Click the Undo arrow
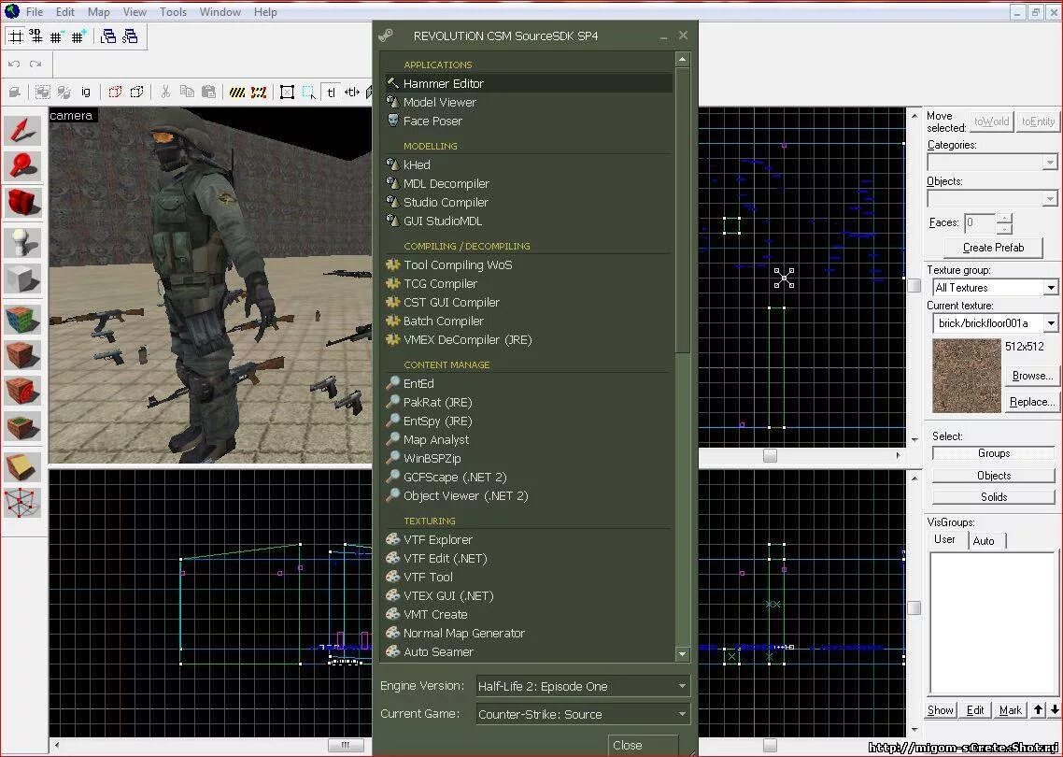The width and height of the screenshot is (1063, 757). point(14,64)
